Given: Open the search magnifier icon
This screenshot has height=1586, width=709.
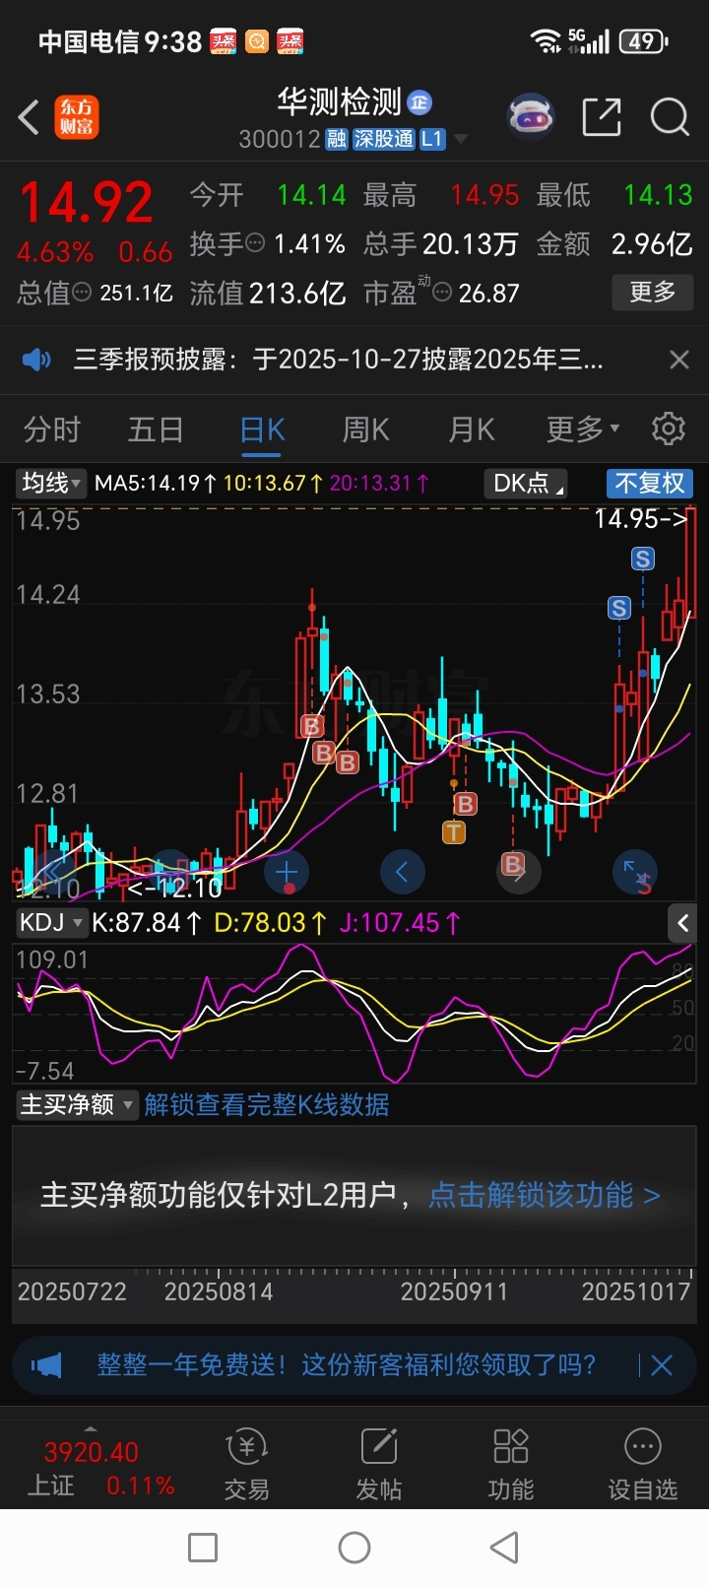Looking at the screenshot, I should pyautogui.click(x=670, y=117).
